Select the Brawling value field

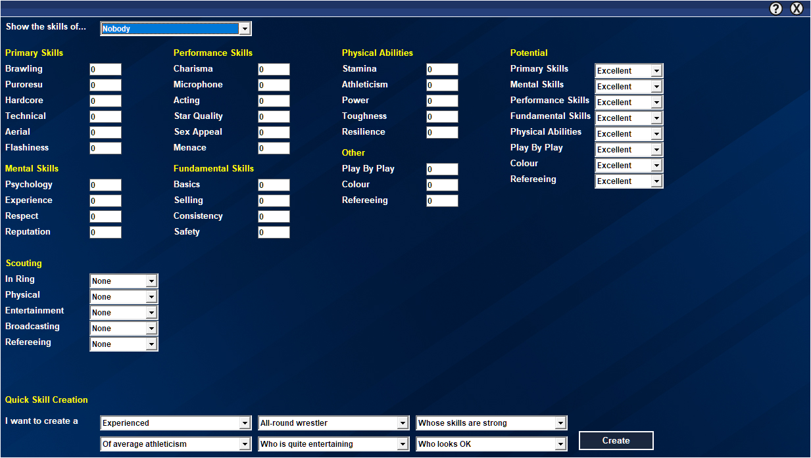tap(105, 70)
